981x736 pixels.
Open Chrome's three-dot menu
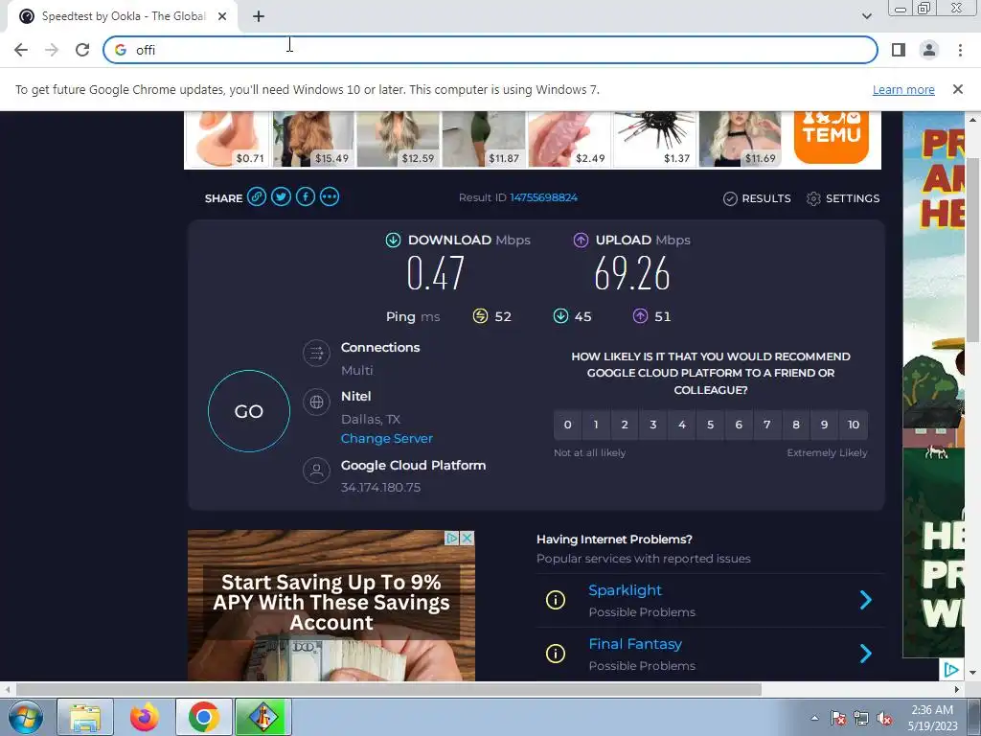coord(960,50)
